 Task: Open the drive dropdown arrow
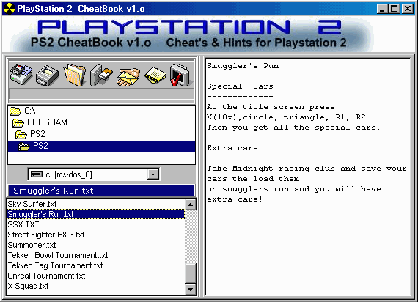tap(153, 174)
